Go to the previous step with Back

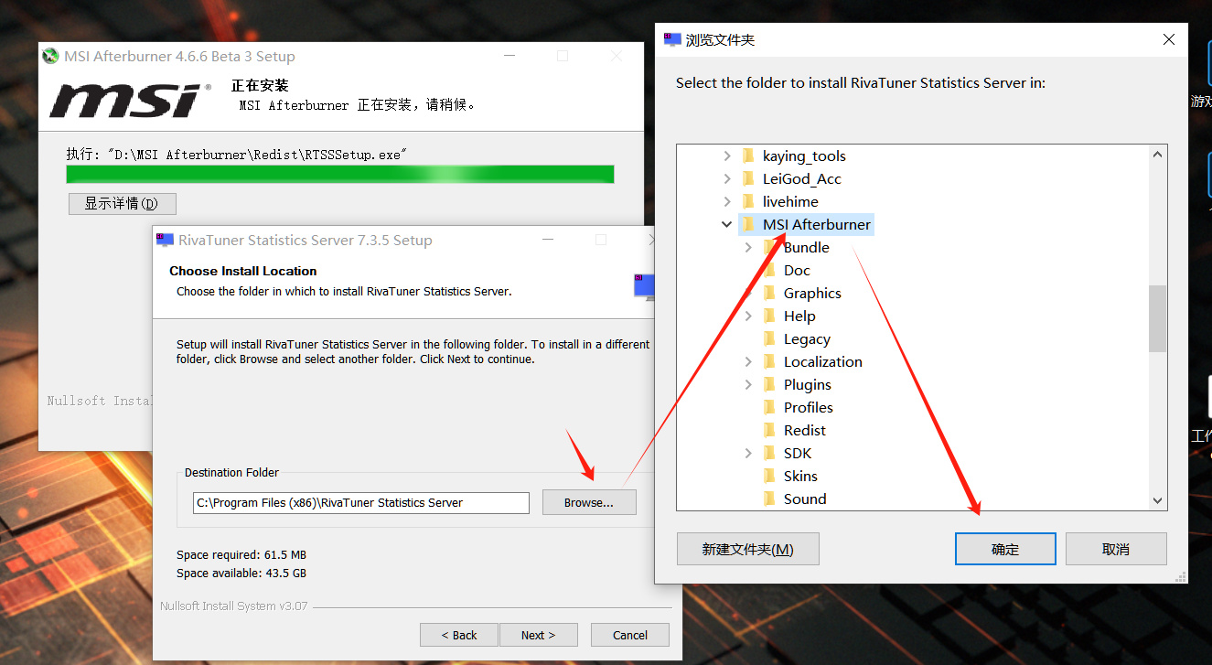click(x=459, y=635)
